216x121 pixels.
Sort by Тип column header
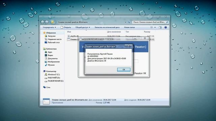click(127, 32)
